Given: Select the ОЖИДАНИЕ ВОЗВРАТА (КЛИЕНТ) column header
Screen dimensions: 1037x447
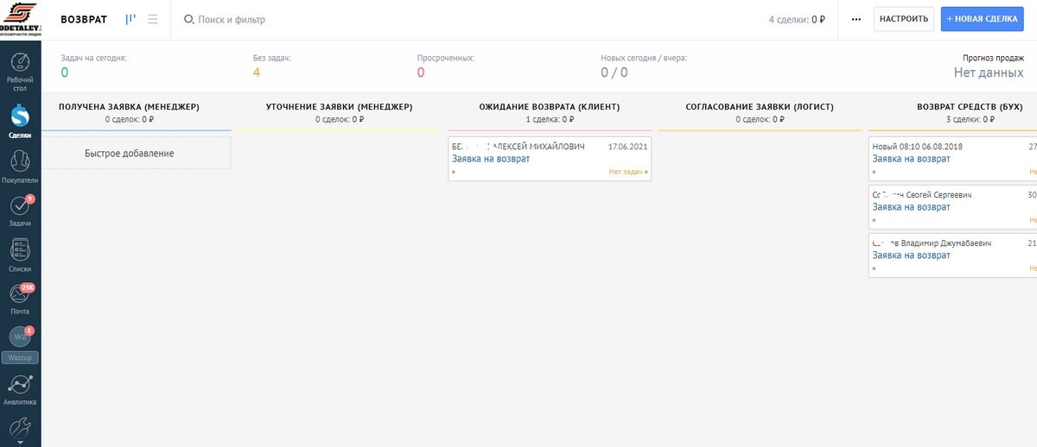Looking at the screenshot, I should [x=549, y=107].
